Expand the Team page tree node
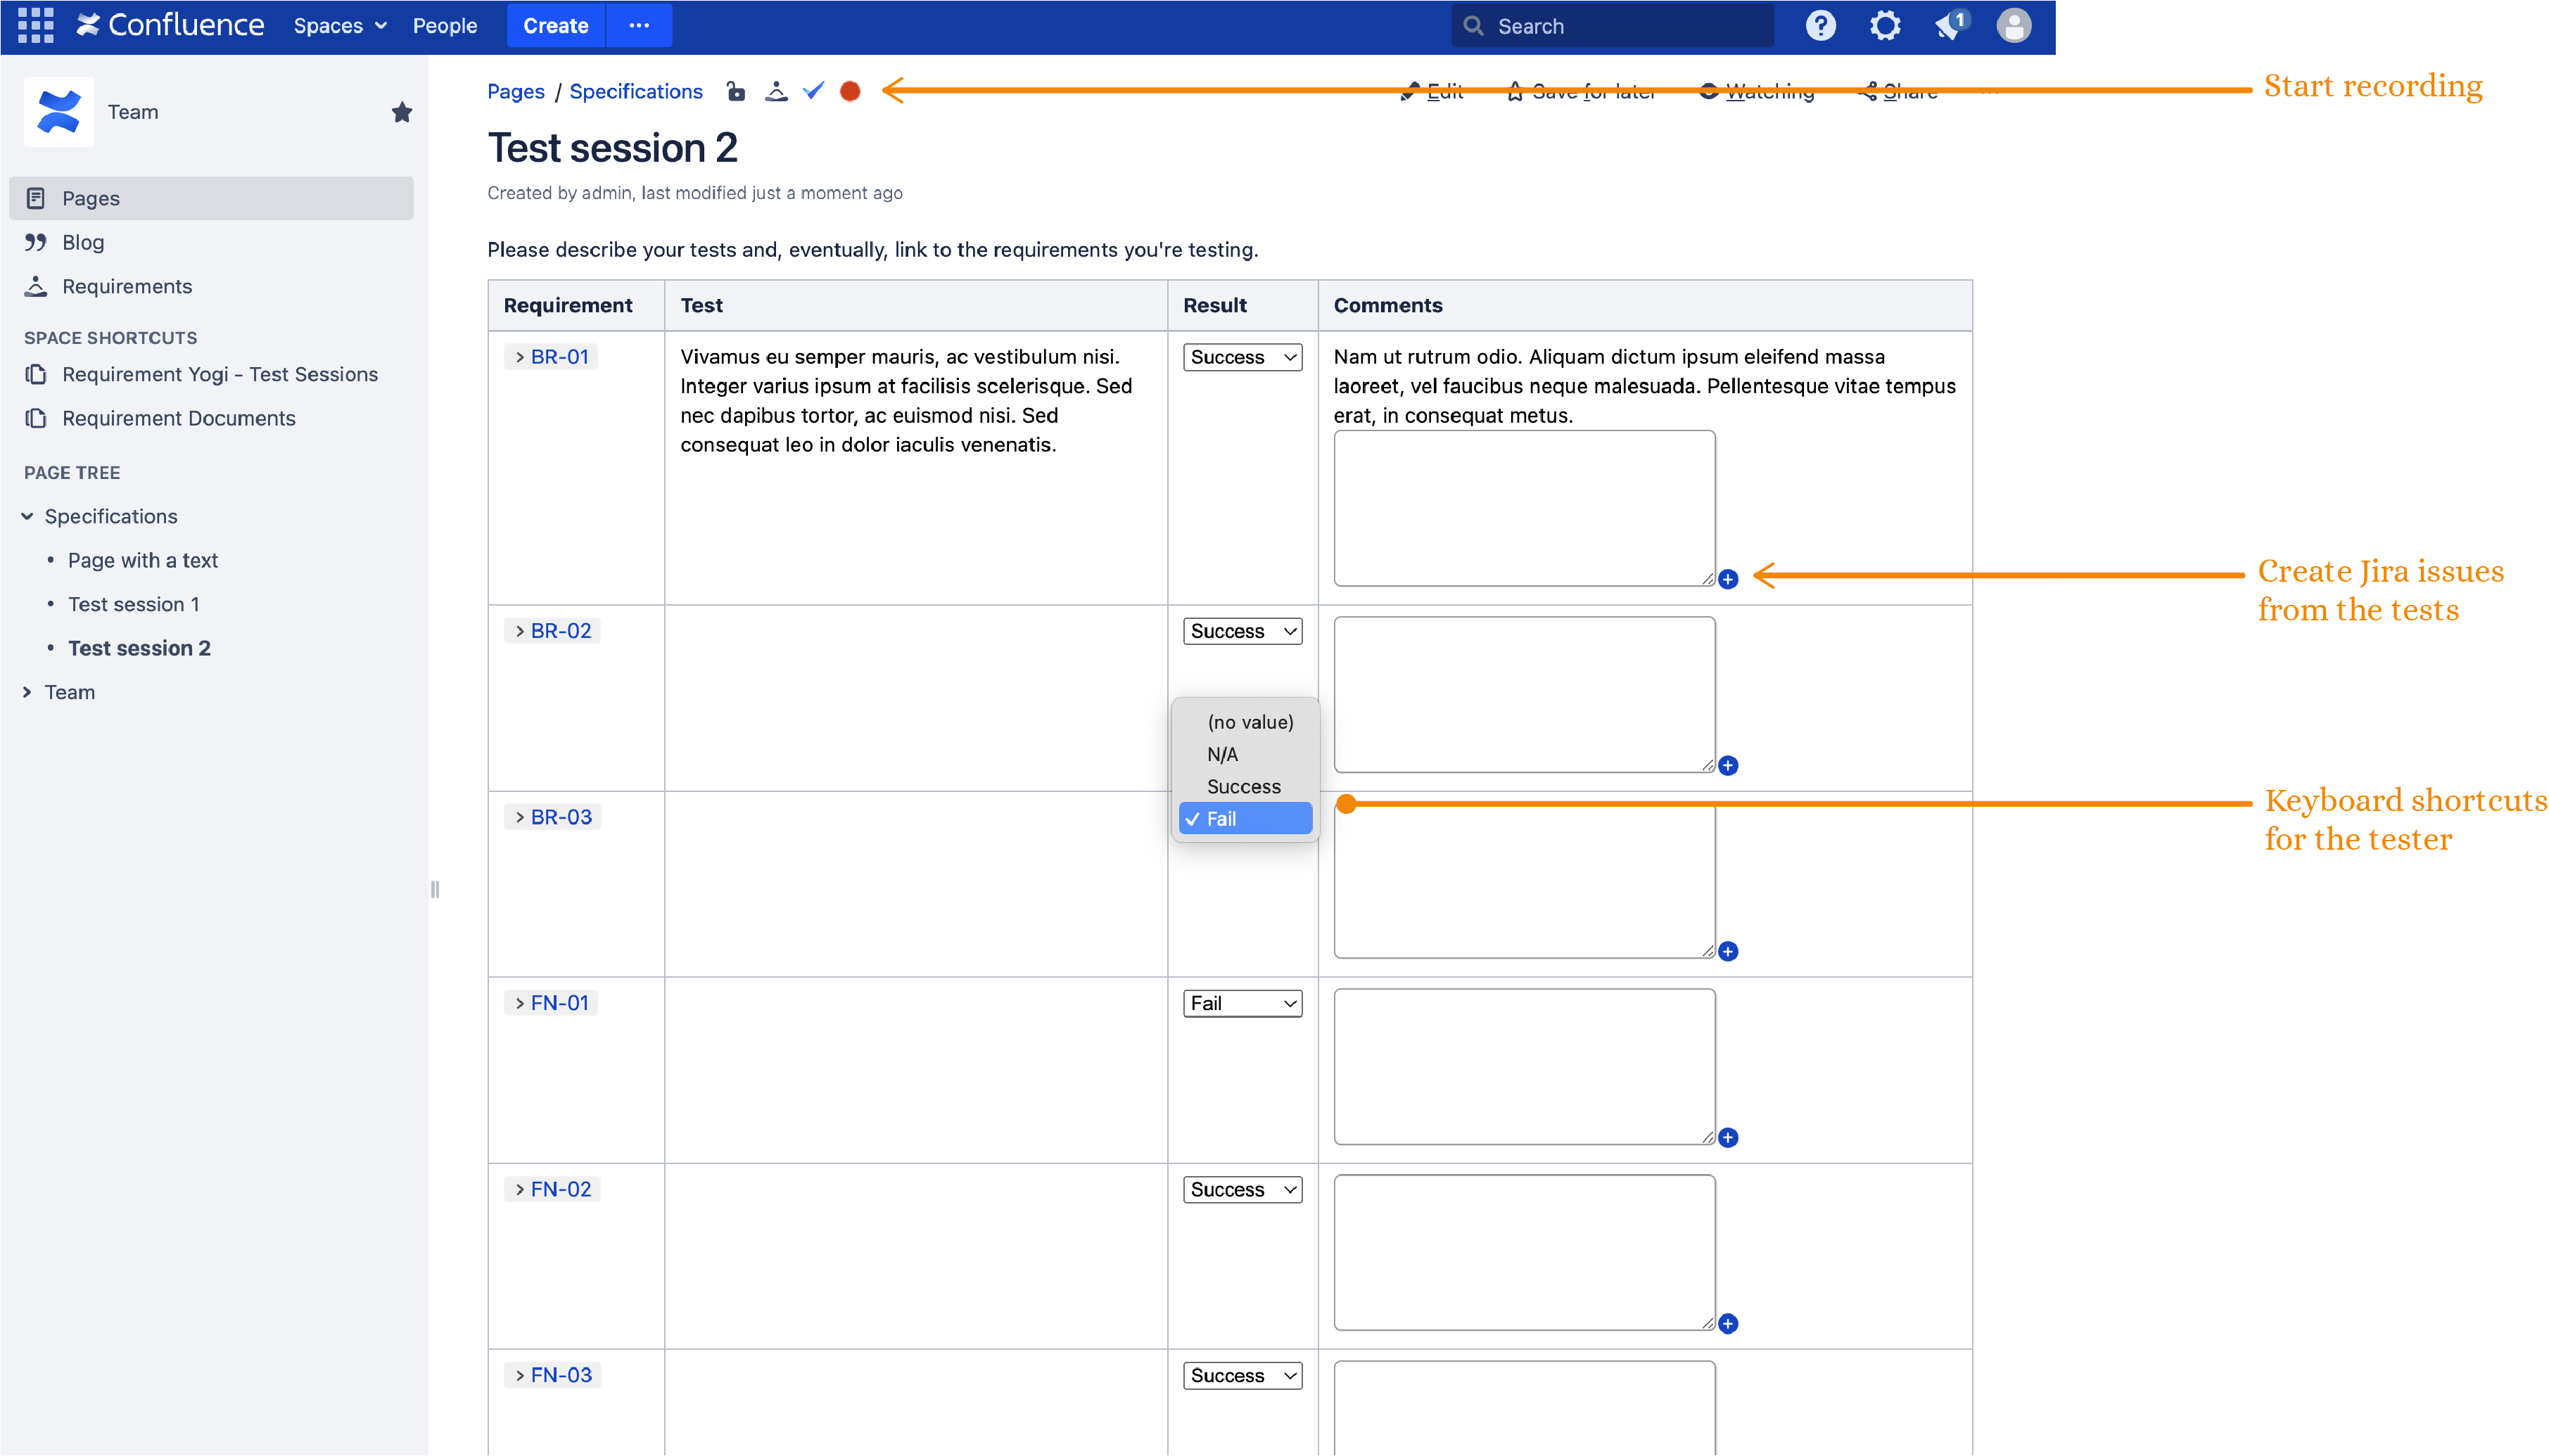 pyautogui.click(x=27, y=692)
